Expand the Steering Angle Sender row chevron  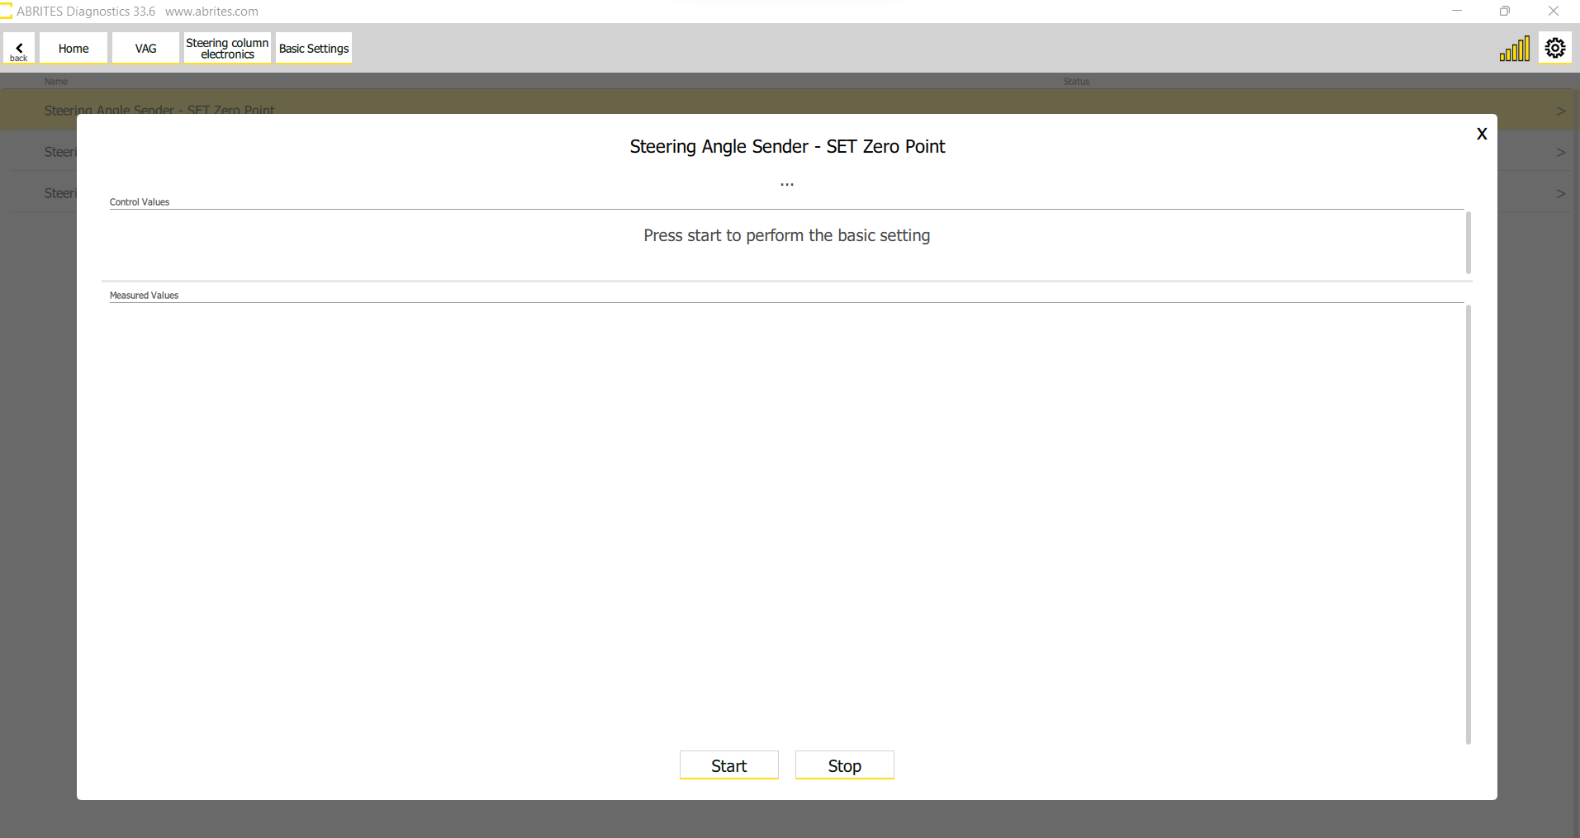pos(1560,111)
